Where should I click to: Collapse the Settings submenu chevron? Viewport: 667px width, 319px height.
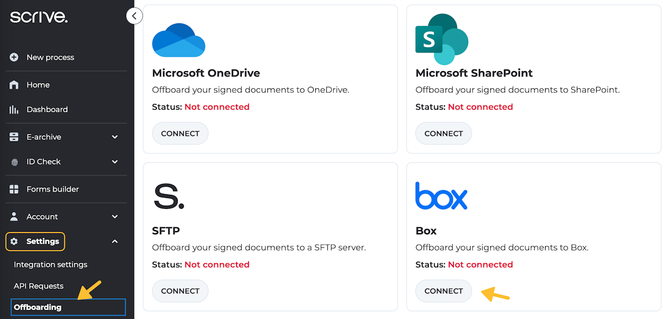(115, 242)
